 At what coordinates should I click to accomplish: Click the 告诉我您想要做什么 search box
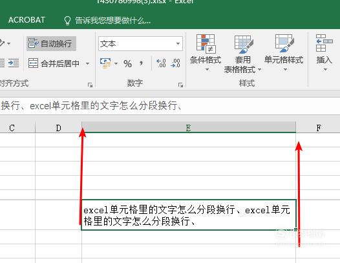tap(112, 21)
